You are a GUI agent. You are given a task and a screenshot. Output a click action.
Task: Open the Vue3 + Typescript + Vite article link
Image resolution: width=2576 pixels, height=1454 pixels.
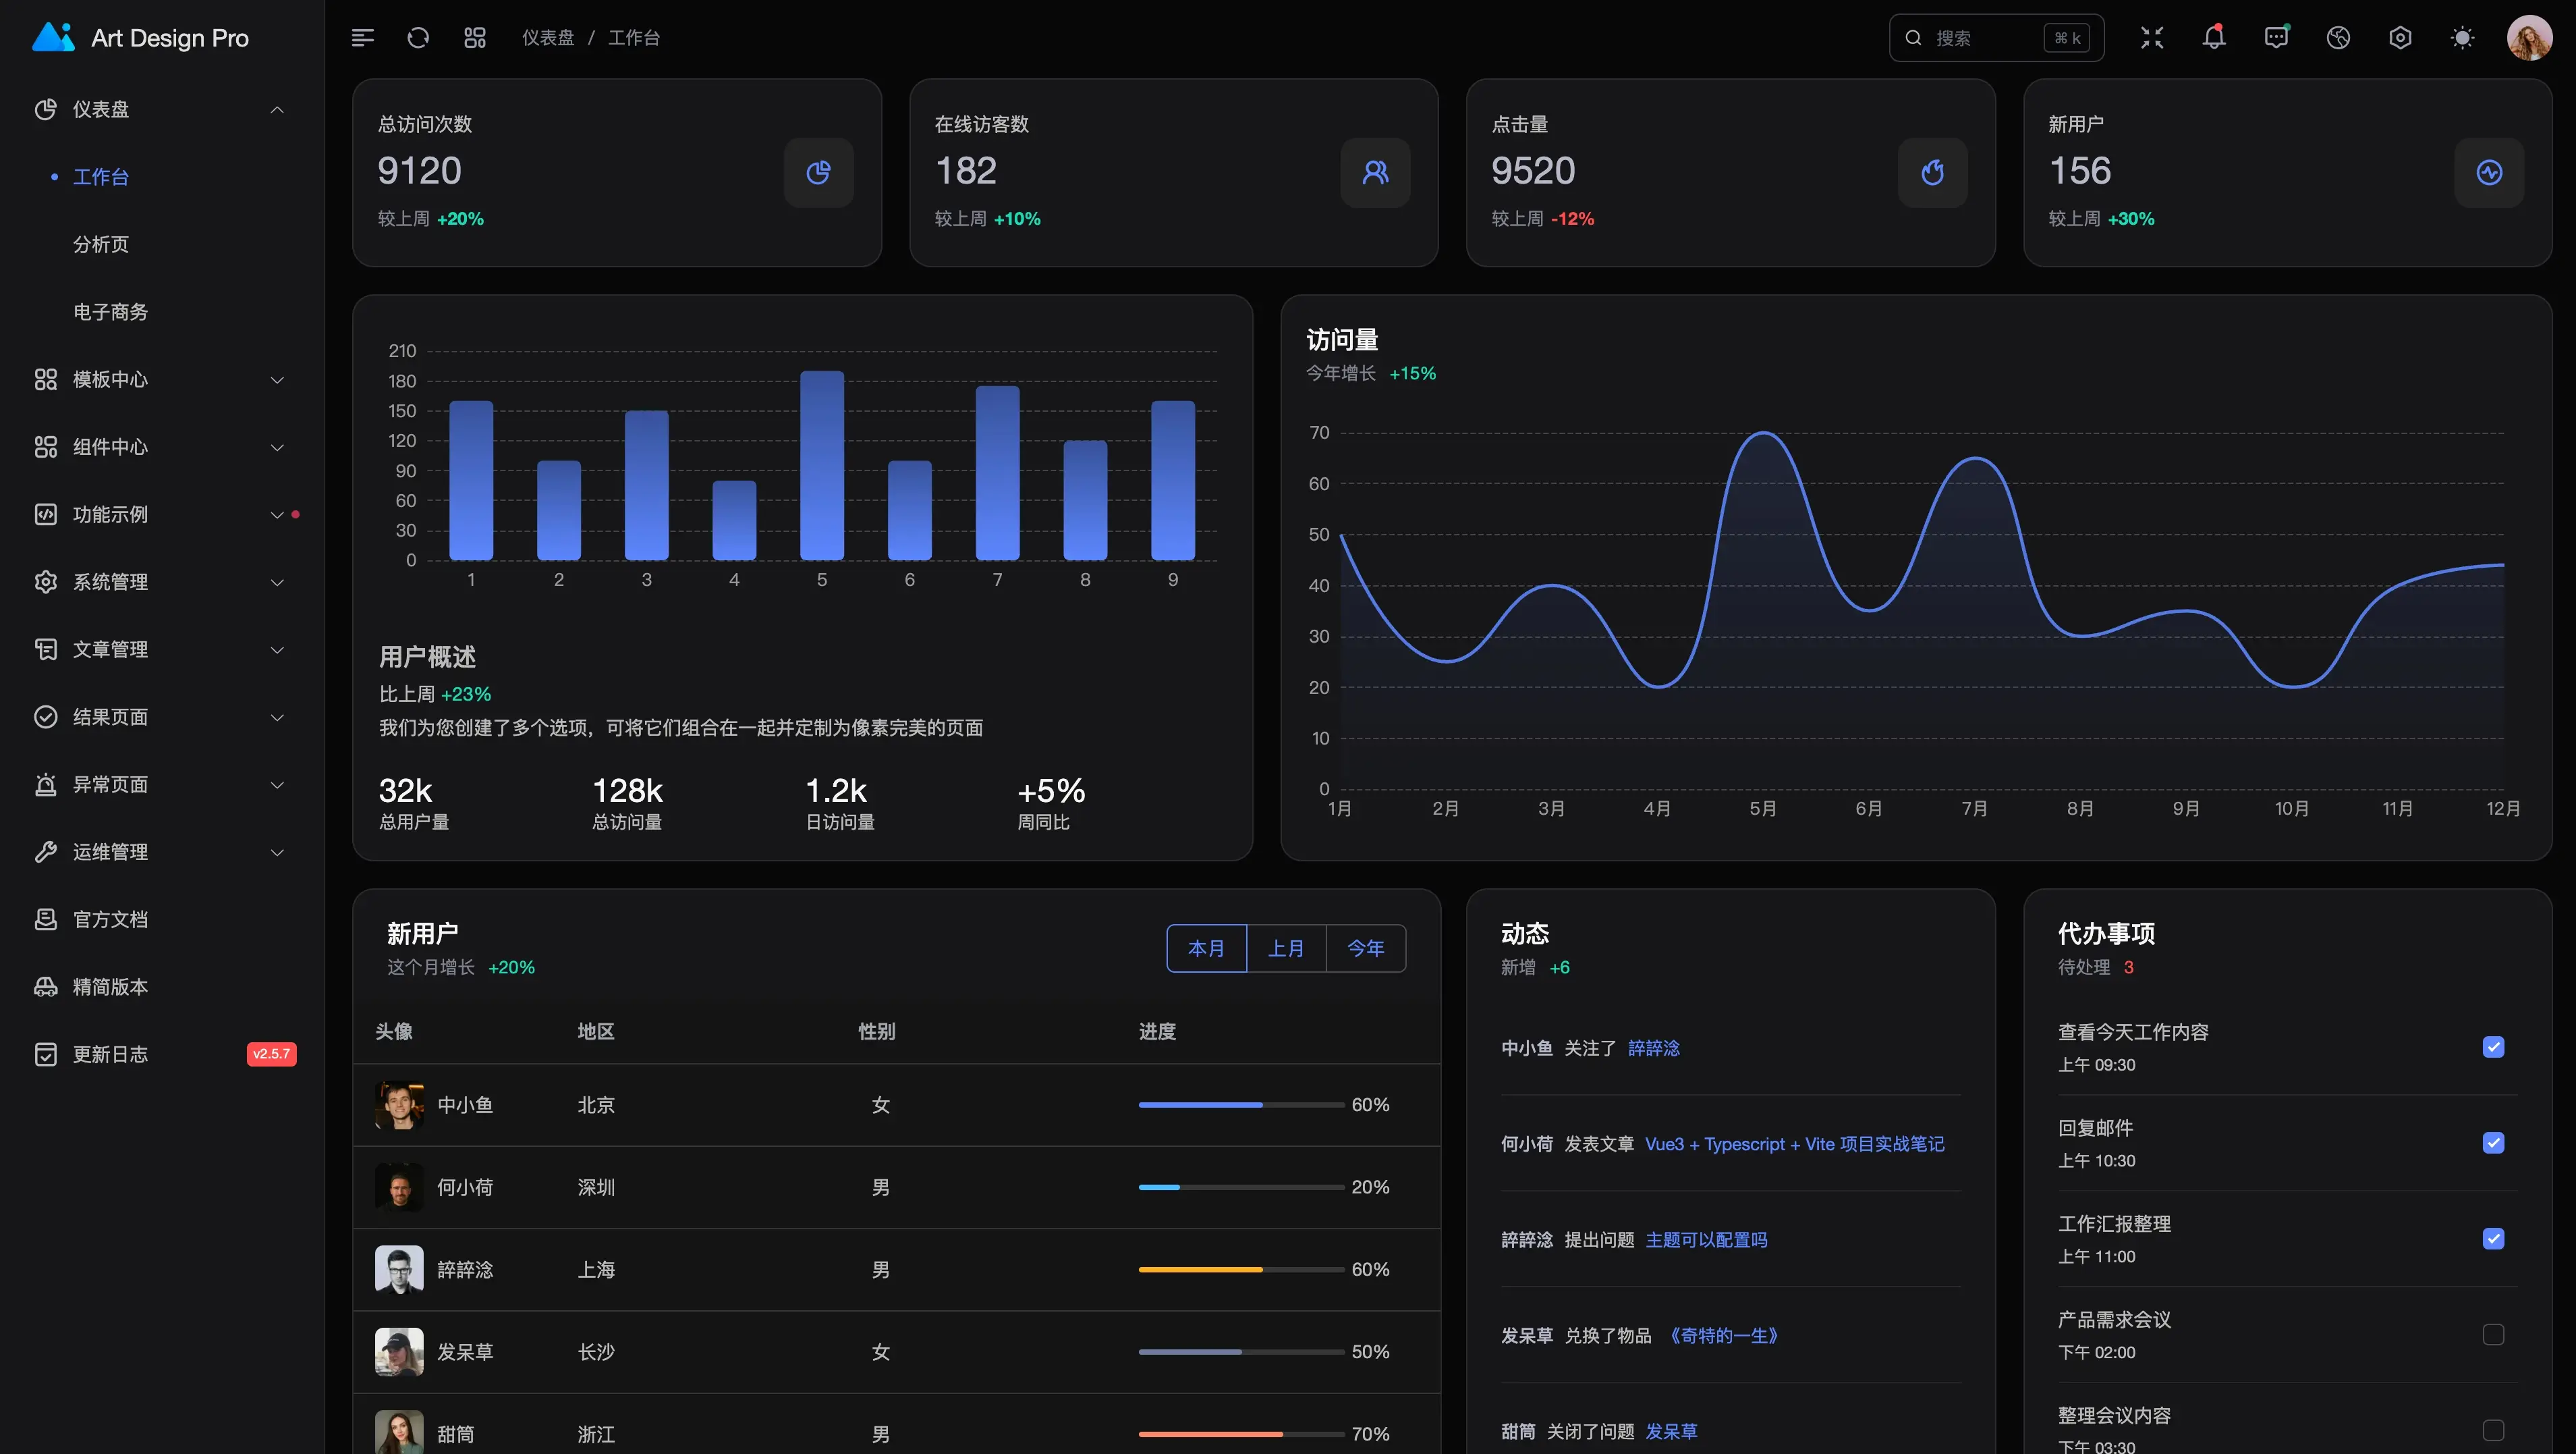point(1794,1143)
